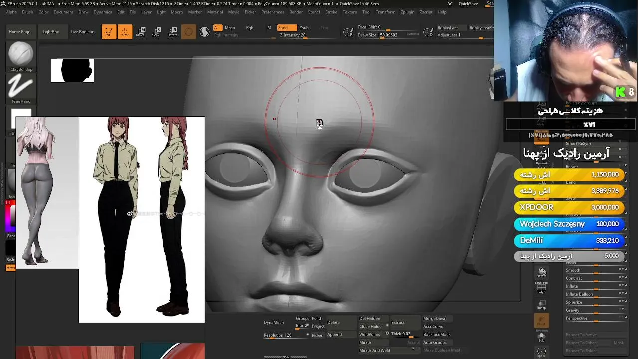Open the Render menu
This screenshot has height=359, width=638.
(x=296, y=12)
